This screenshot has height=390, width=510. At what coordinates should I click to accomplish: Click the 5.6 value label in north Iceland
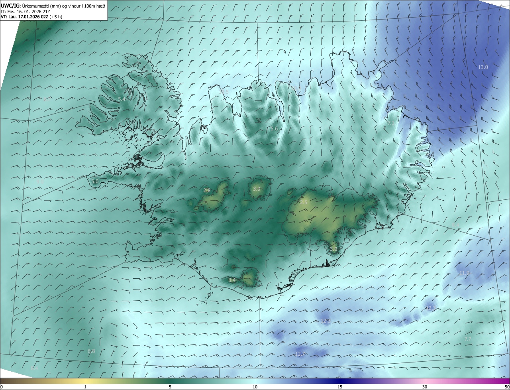point(274,129)
